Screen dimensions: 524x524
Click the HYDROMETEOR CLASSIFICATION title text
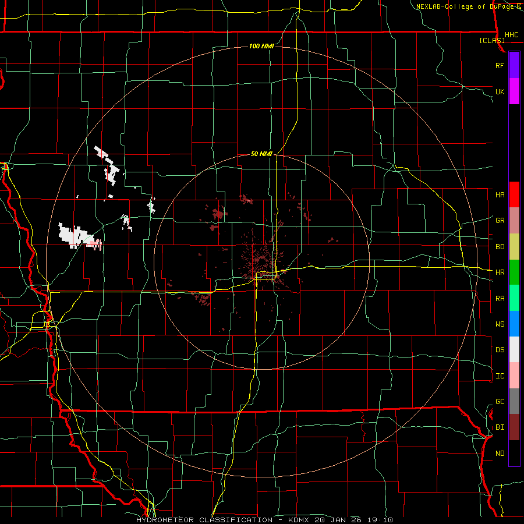[x=204, y=520]
